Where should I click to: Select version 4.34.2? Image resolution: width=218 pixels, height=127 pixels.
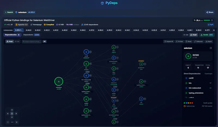[119, 30]
